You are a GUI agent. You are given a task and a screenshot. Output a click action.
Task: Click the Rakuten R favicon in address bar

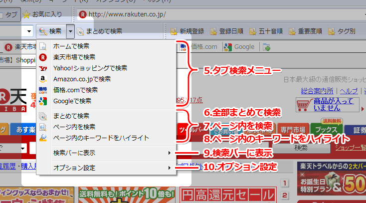click(x=82, y=14)
